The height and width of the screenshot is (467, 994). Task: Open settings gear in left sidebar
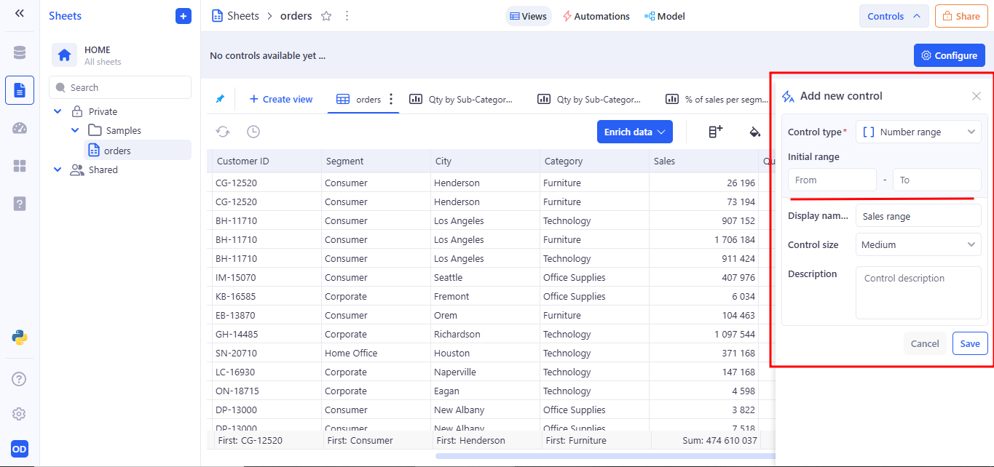[x=20, y=414]
